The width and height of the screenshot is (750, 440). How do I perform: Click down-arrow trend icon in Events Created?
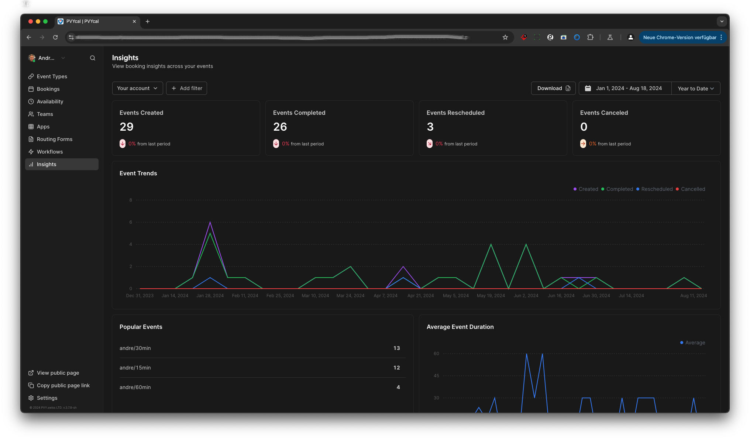click(x=123, y=144)
